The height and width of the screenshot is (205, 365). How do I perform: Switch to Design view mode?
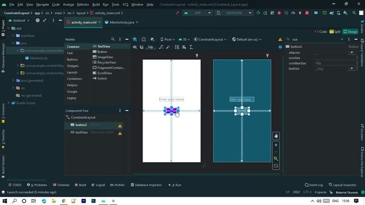350,32
